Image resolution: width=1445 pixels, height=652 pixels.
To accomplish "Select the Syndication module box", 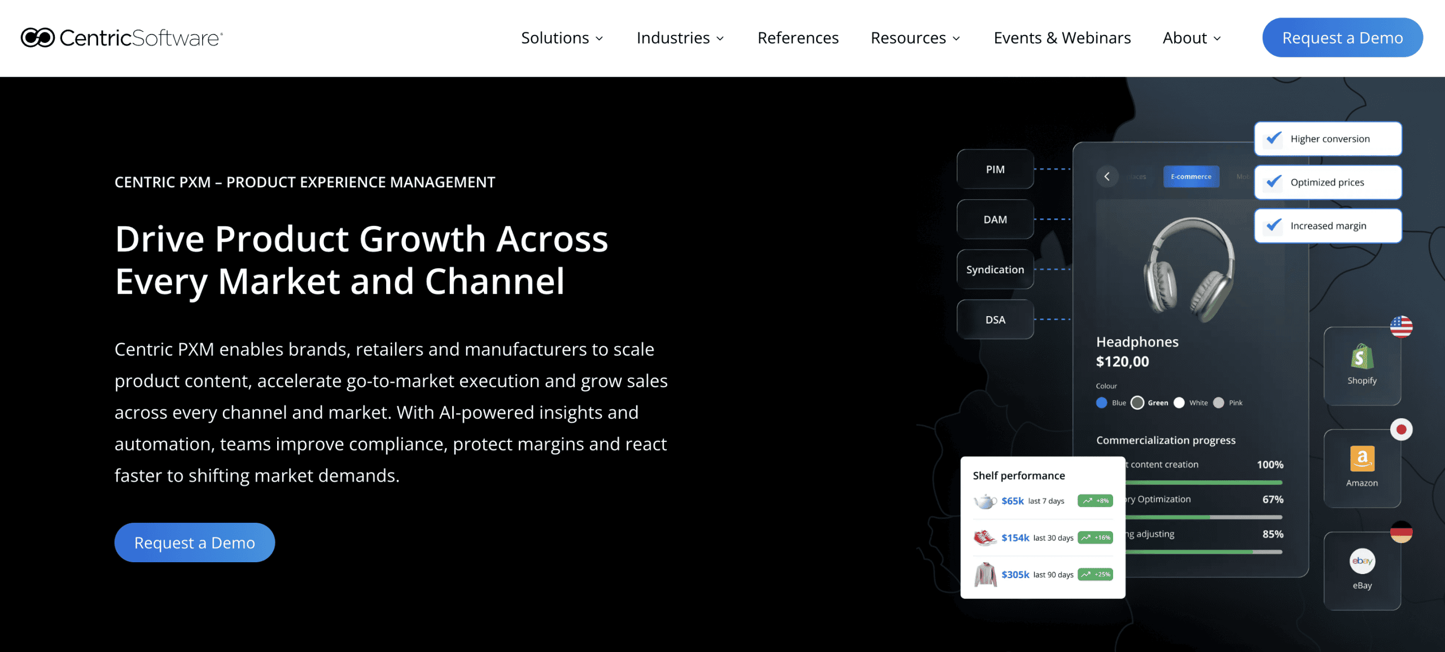I will (x=995, y=269).
